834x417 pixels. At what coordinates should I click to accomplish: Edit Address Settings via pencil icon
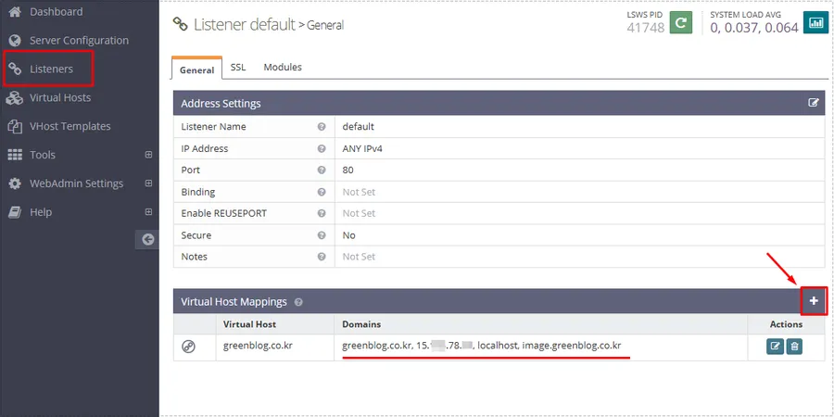[x=814, y=103]
